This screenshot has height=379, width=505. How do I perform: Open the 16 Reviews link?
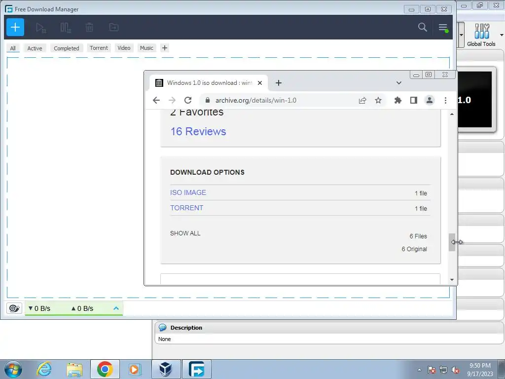pos(198,131)
